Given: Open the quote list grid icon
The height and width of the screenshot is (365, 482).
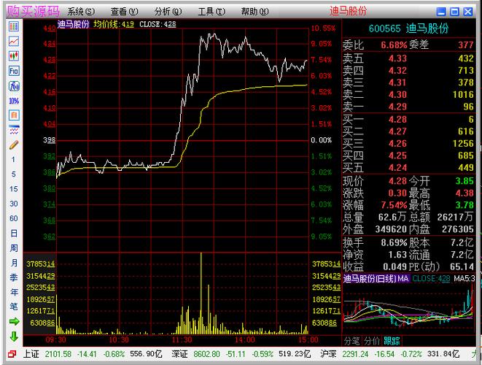Looking at the screenshot, I should pos(14,26).
